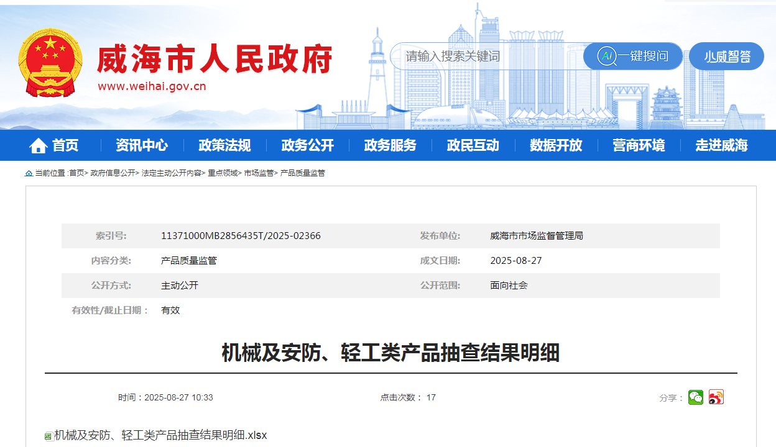This screenshot has height=447, width=776.
Task: Open the 政务服务 menu
Action: tap(390, 146)
